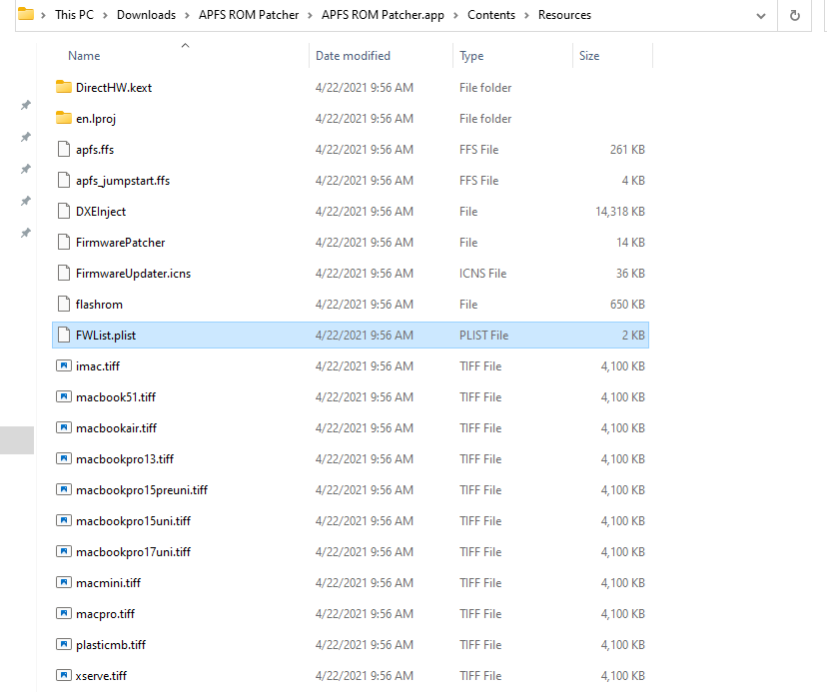
Task: Expand the chevron after APFS ROM Patcher.app
Action: click(x=455, y=15)
